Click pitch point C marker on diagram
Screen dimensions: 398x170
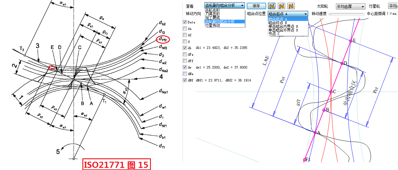click(331, 92)
